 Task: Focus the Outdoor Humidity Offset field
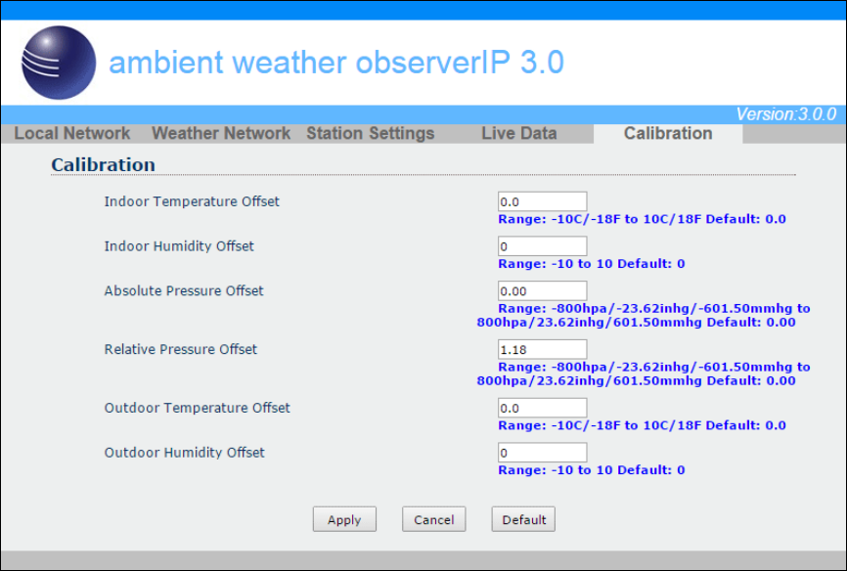pos(543,453)
